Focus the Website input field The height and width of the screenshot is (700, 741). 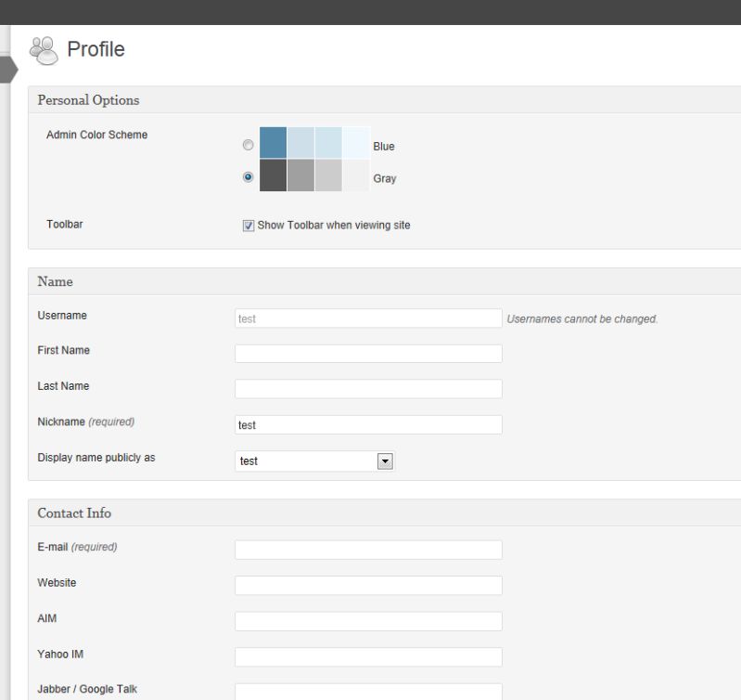(x=368, y=586)
